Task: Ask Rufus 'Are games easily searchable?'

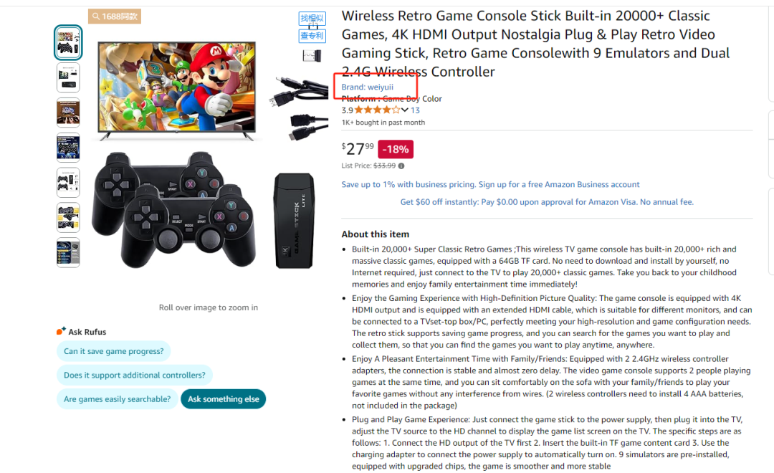Action: (x=117, y=399)
